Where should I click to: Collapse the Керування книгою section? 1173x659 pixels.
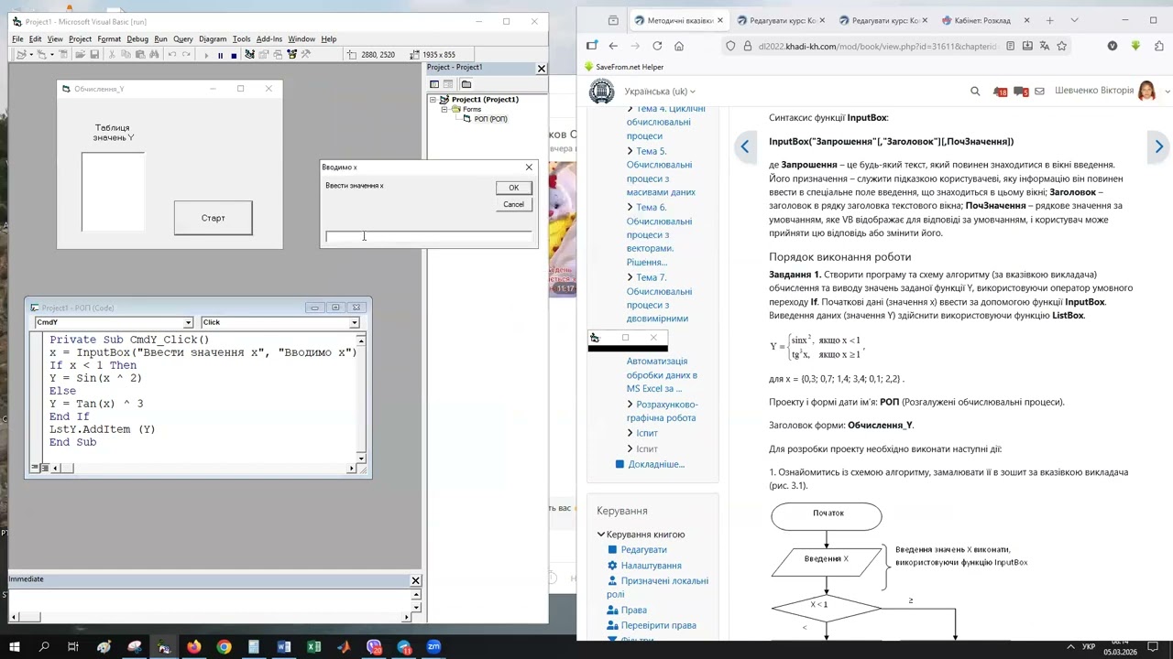pos(601,535)
